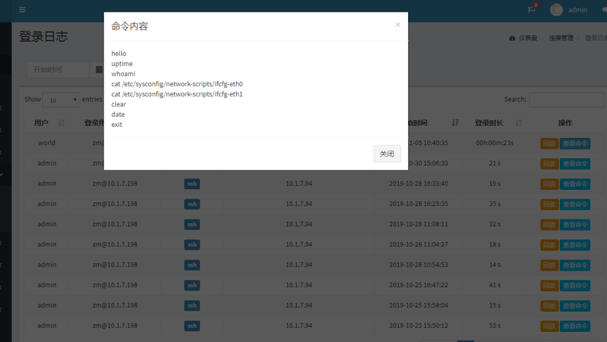Open the calendar icon beside 开始时间
607x342 pixels.
pyautogui.click(x=99, y=70)
